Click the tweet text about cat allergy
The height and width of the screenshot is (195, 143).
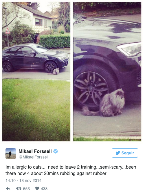pos(71,170)
